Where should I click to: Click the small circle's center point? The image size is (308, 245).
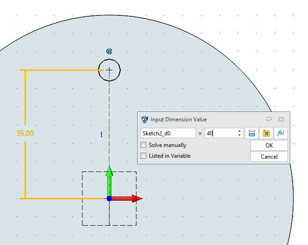[x=110, y=70]
